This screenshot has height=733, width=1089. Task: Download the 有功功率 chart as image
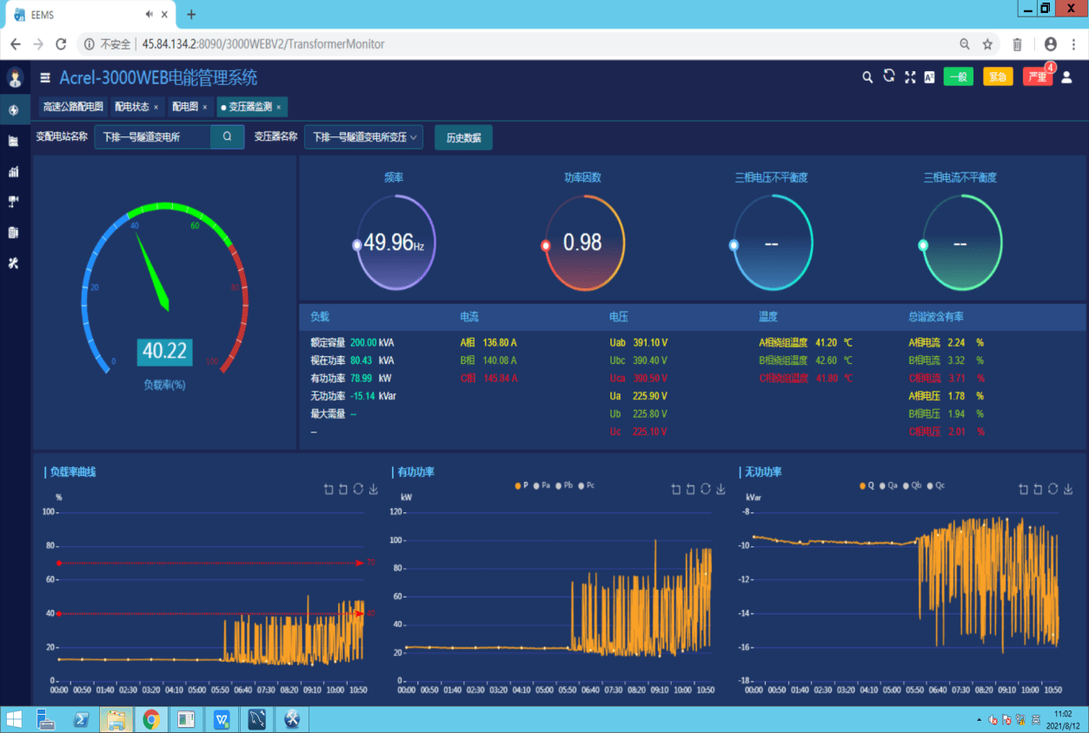pyautogui.click(x=720, y=490)
